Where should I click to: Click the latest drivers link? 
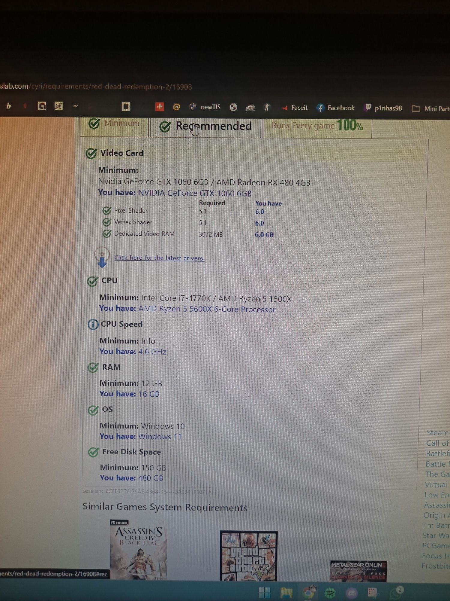pos(159,258)
